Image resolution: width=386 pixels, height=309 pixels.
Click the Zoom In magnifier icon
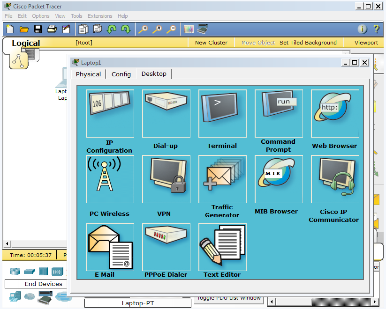click(143, 29)
